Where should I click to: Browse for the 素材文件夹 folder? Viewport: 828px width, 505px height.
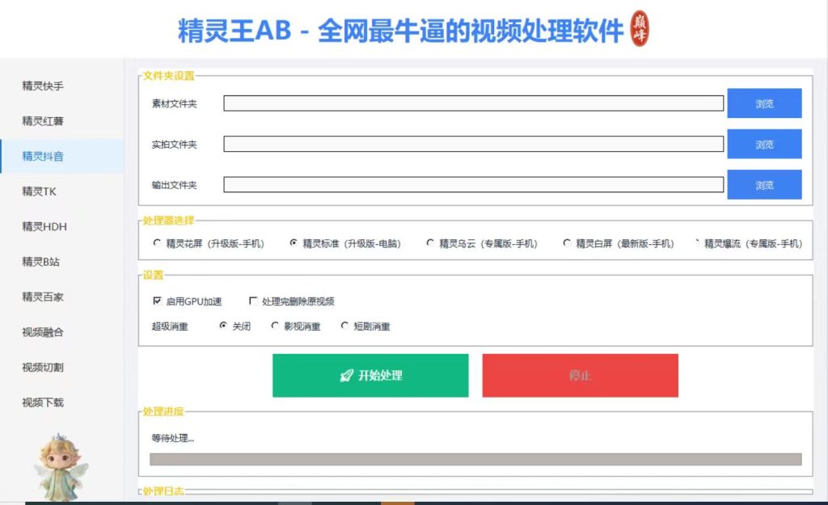click(x=764, y=103)
